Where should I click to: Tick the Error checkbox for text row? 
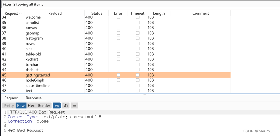click(x=118, y=91)
